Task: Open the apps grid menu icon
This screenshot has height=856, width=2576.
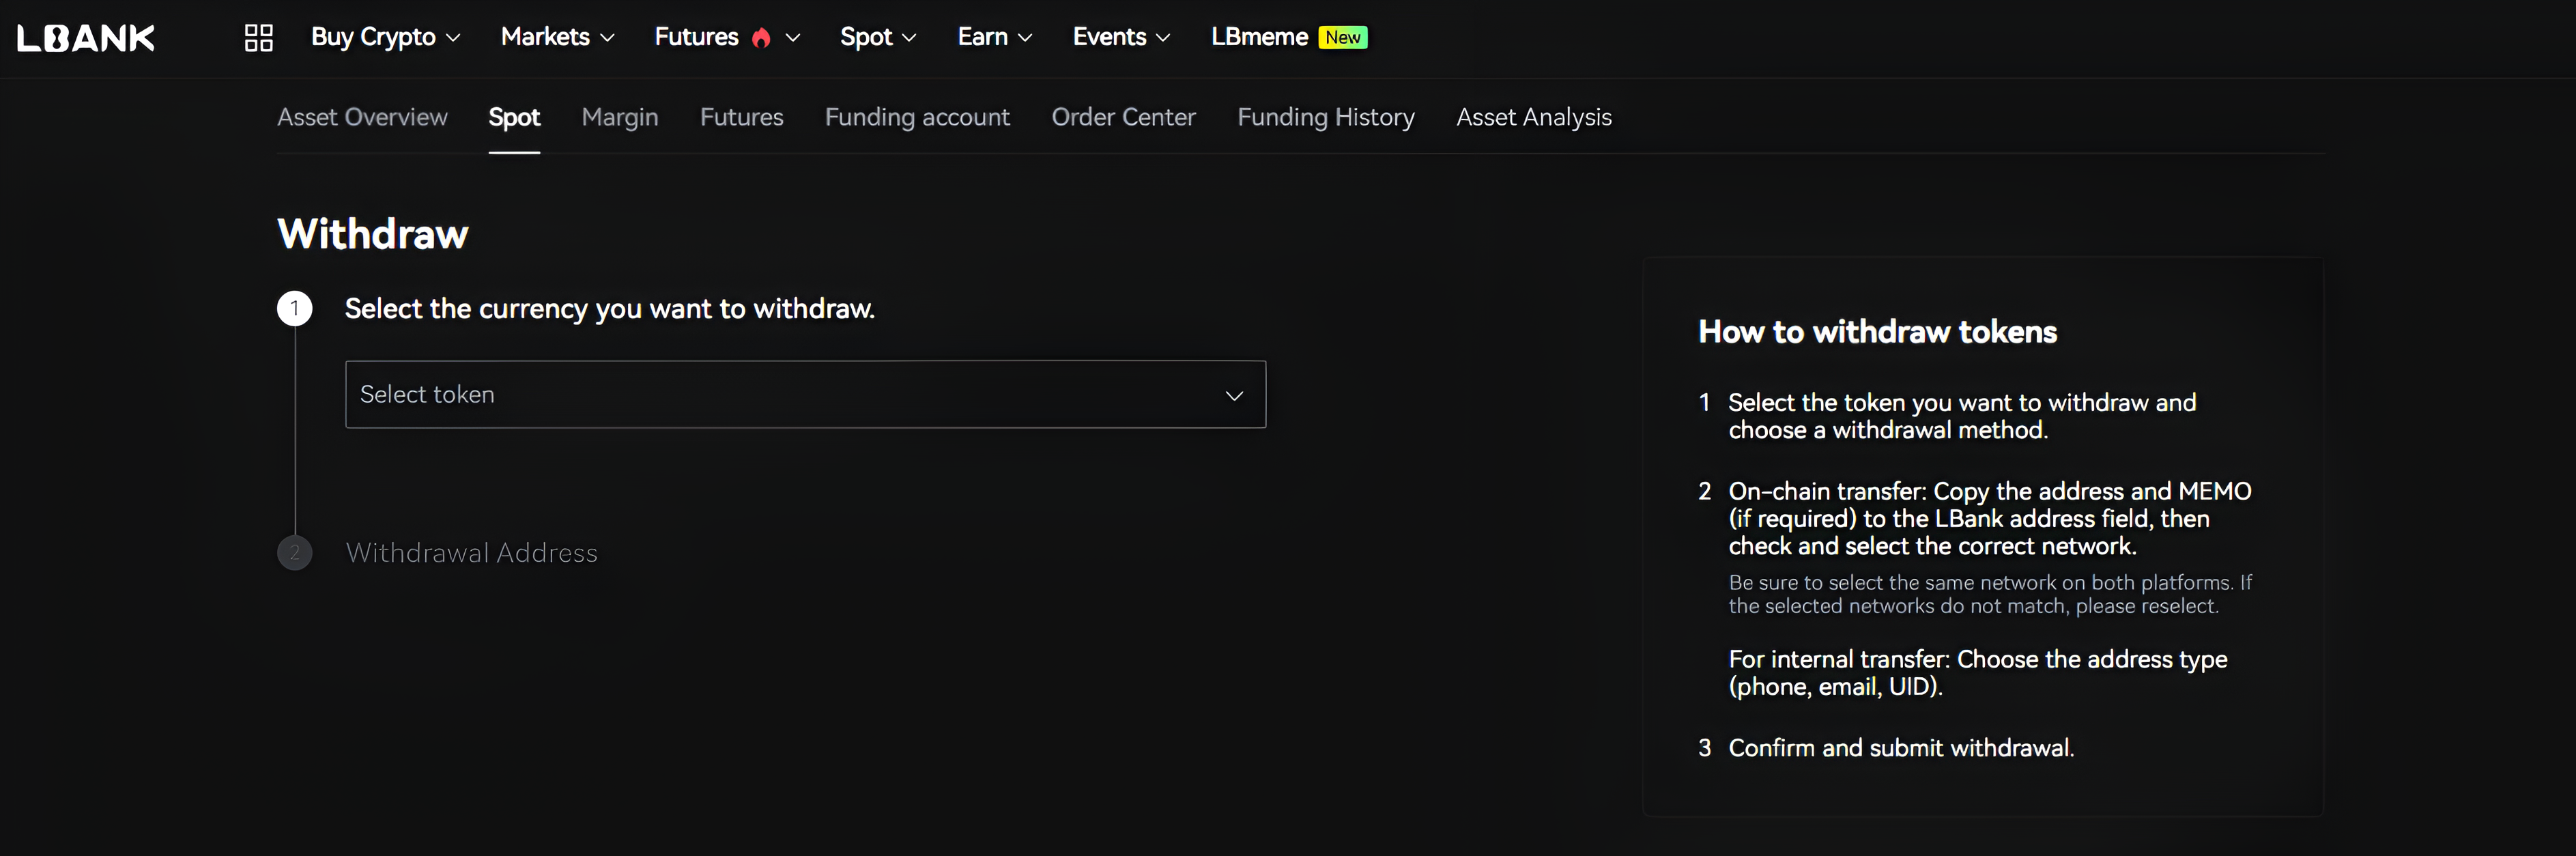Action: [x=259, y=38]
